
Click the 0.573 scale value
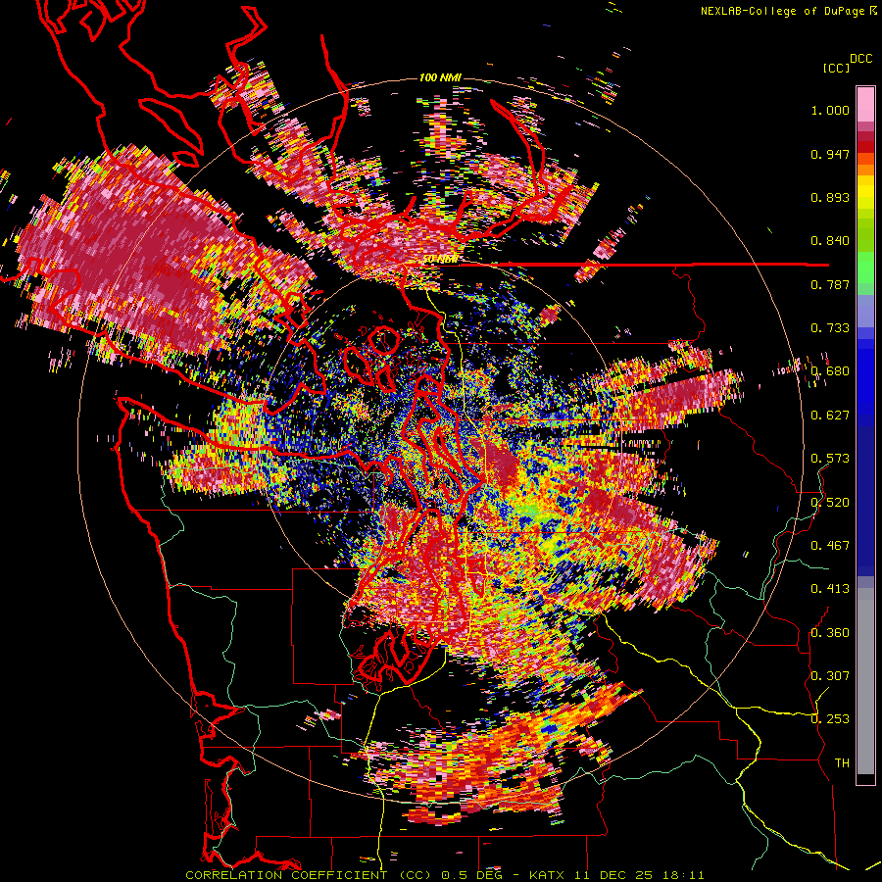click(830, 459)
